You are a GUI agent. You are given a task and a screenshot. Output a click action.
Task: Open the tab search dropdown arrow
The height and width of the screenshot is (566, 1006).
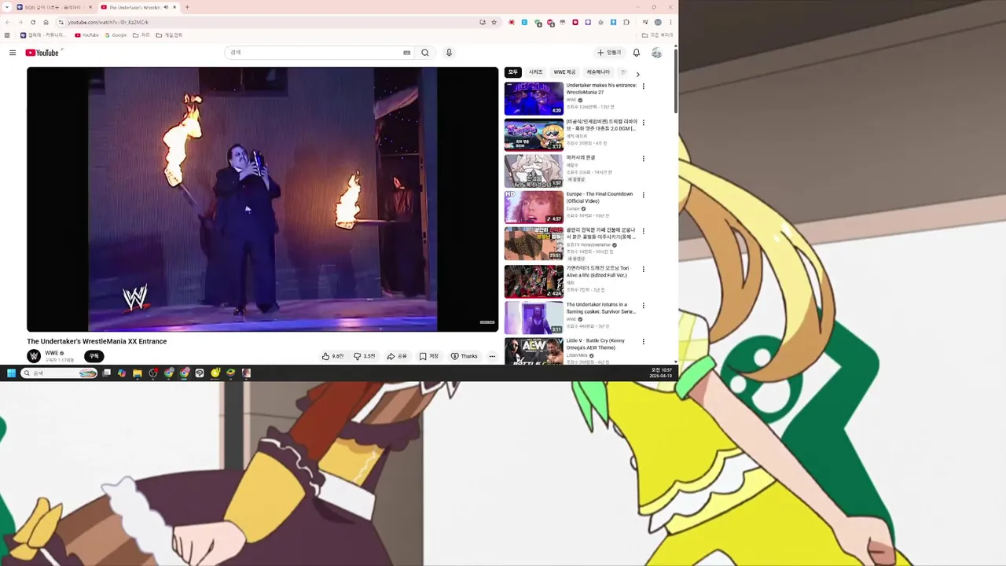coord(7,7)
